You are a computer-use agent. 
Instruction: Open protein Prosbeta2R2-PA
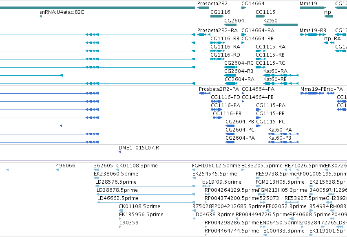pos(219,89)
